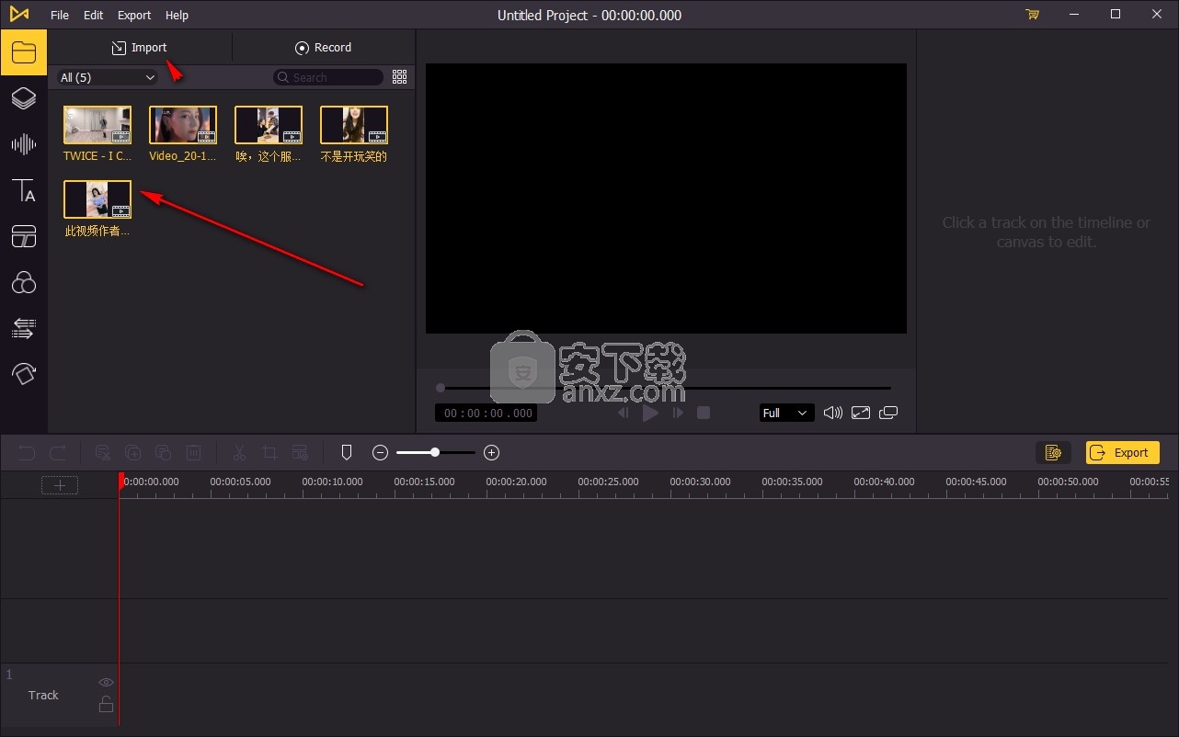Open the Export menu
This screenshot has width=1179, height=737.
pos(134,15)
